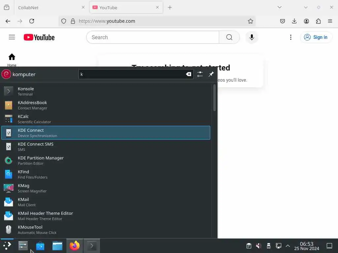Open YouTube settings three-dot menu
The height and width of the screenshot is (253, 338).
[x=291, y=37]
